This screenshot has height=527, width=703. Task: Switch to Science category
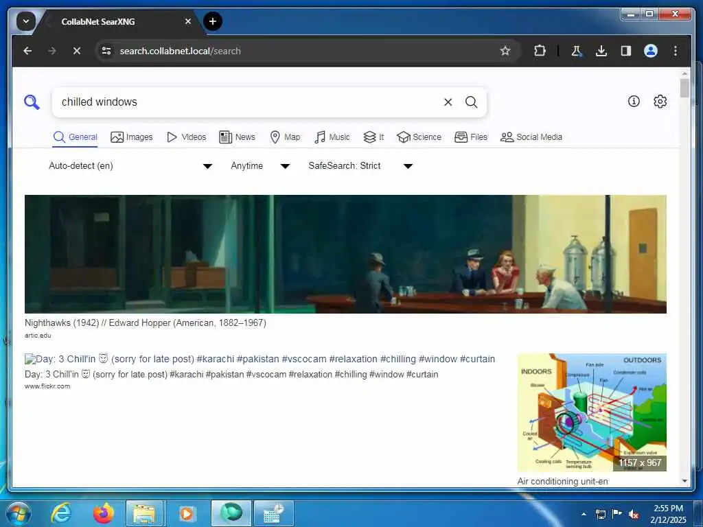pos(419,137)
